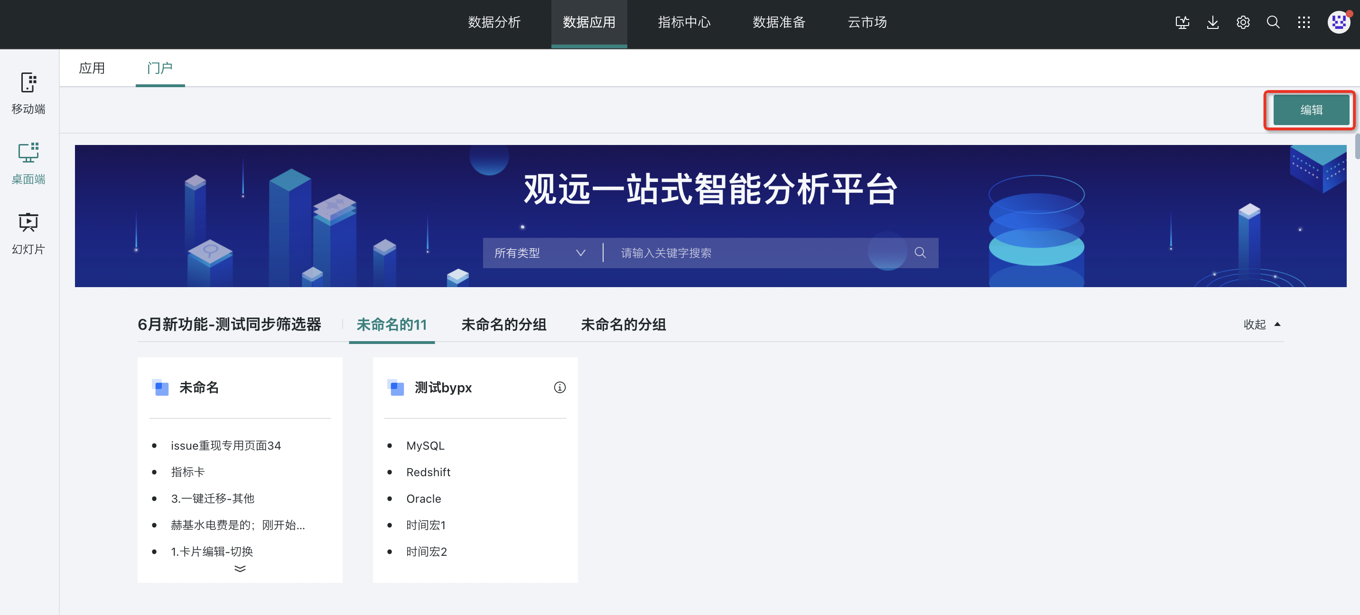Open MySQL item in 测试bypx
Image resolution: width=1360 pixels, height=615 pixels.
(x=425, y=446)
